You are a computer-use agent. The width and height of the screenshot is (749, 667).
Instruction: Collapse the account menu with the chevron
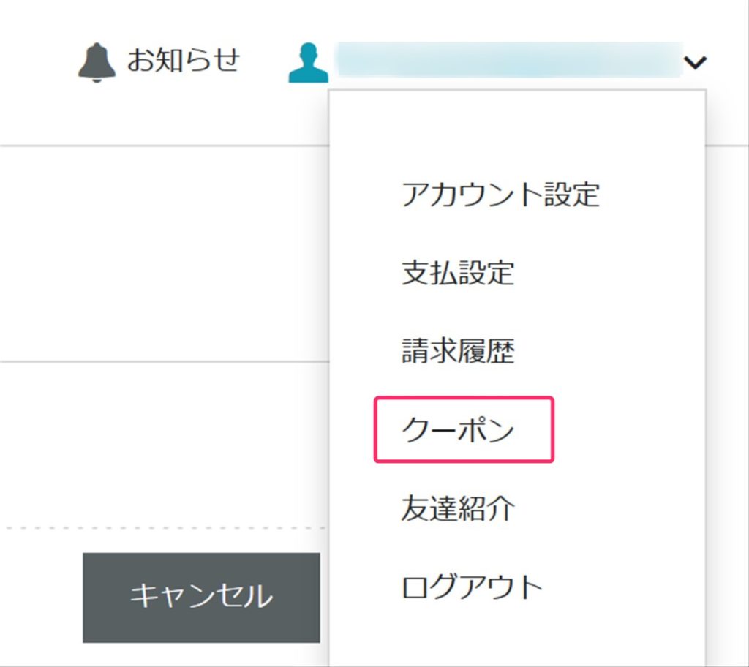[x=695, y=63]
